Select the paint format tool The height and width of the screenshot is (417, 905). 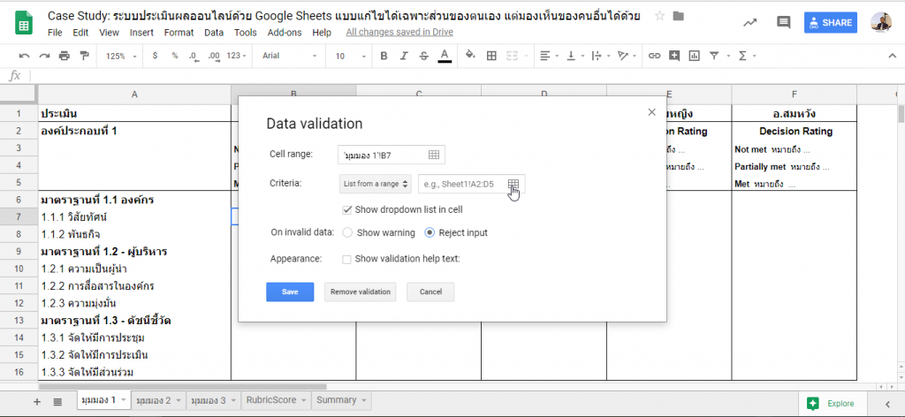[x=85, y=56]
